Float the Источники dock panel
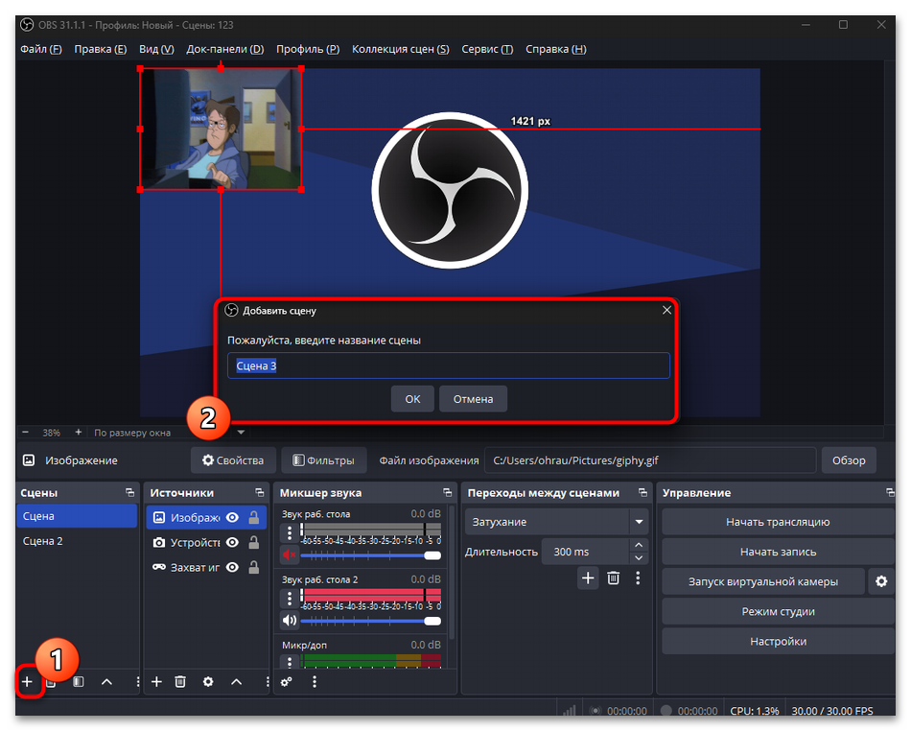Image resolution: width=911 pixels, height=731 pixels. 259,493
